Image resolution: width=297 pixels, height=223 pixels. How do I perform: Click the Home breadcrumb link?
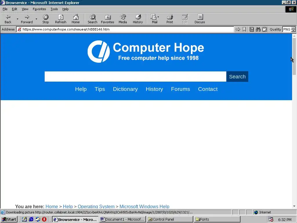52,206
